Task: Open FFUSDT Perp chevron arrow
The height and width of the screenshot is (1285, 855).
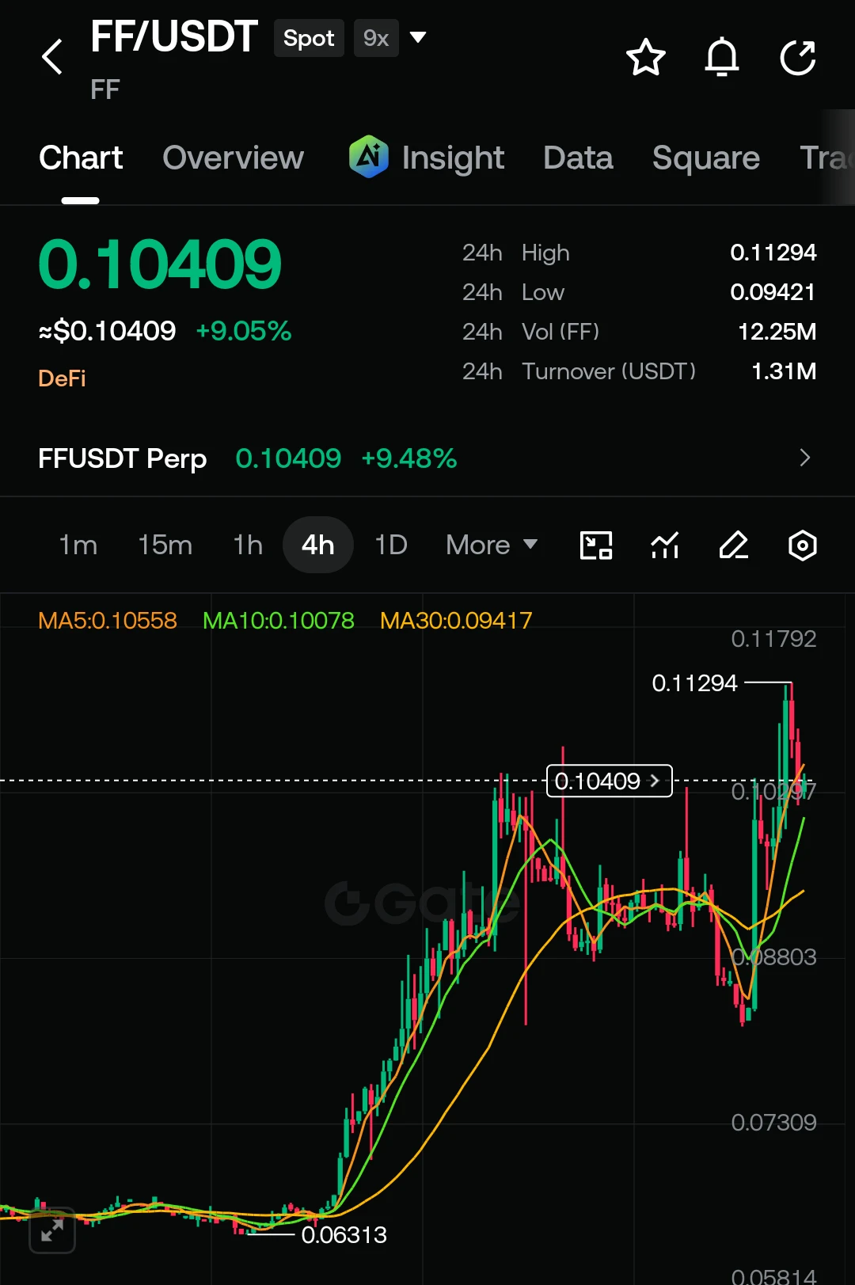Action: pyautogui.click(x=805, y=458)
